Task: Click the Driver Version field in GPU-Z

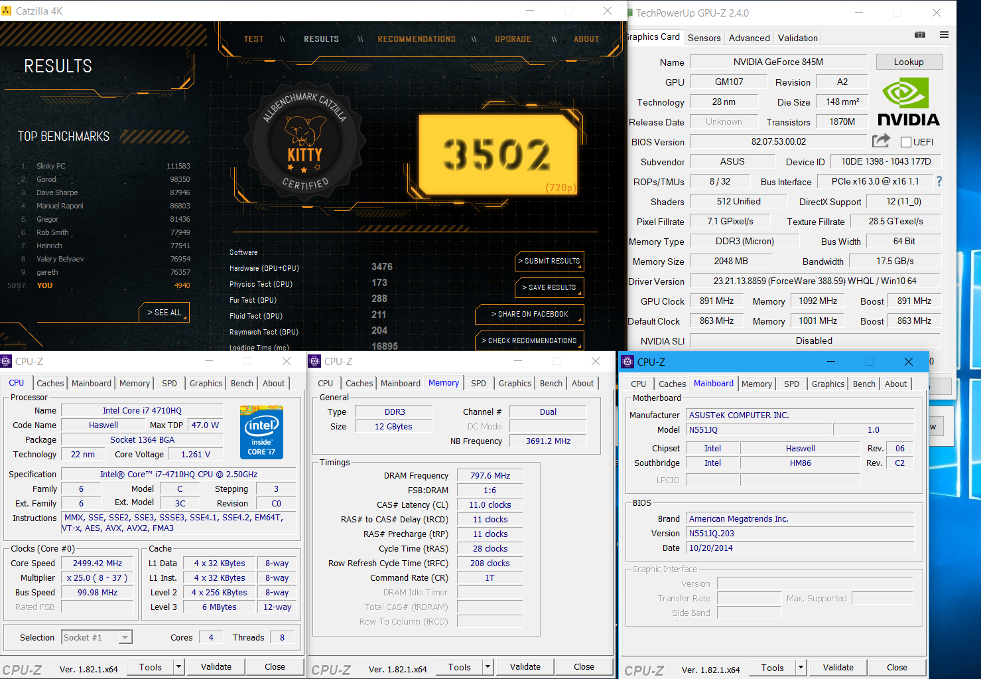Action: (815, 281)
